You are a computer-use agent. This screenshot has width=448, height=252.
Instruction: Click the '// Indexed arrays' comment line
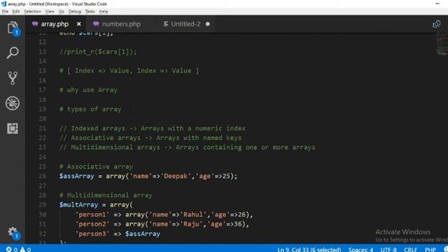click(x=153, y=128)
